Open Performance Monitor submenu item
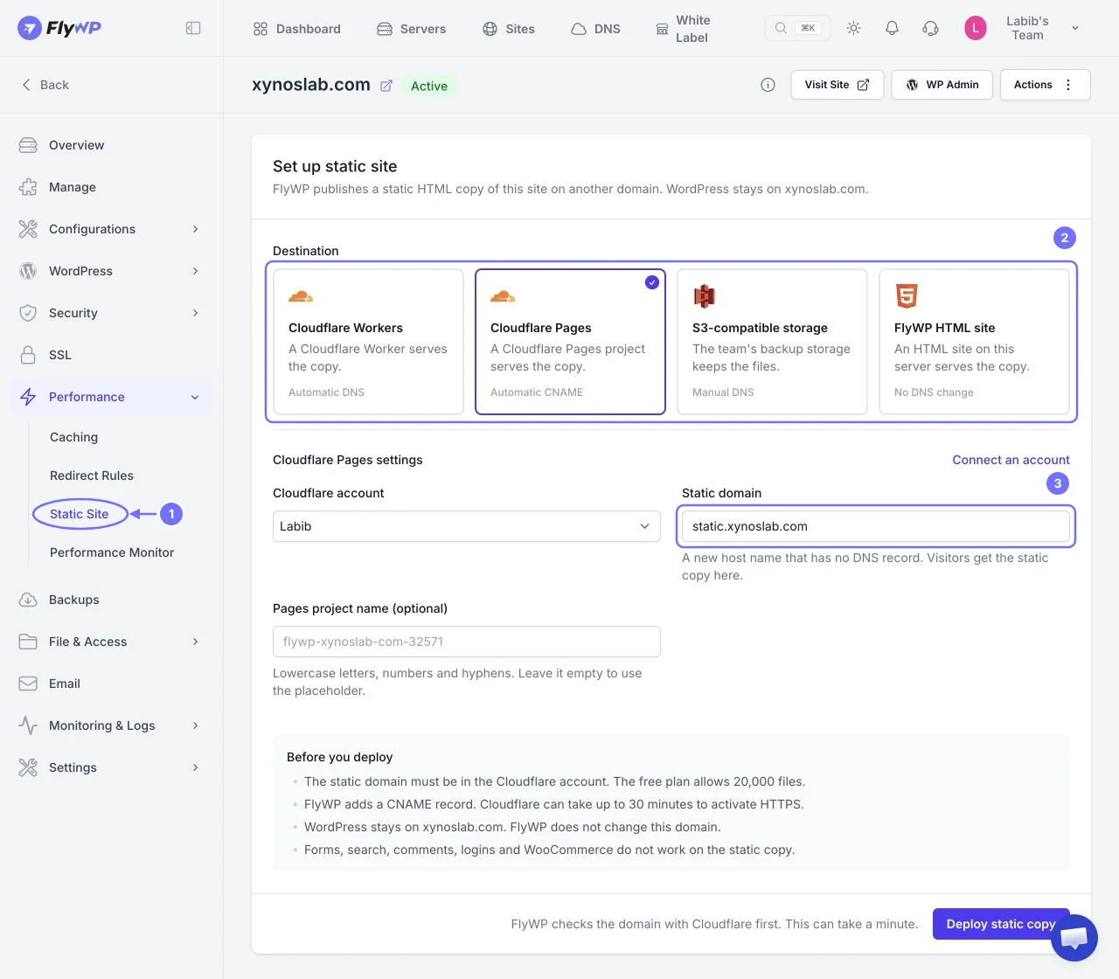1119x979 pixels. point(112,552)
